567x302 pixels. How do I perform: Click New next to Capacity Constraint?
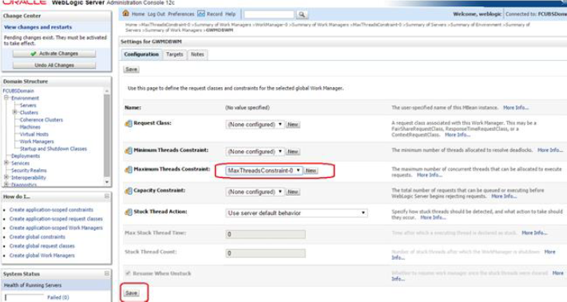[x=292, y=192]
